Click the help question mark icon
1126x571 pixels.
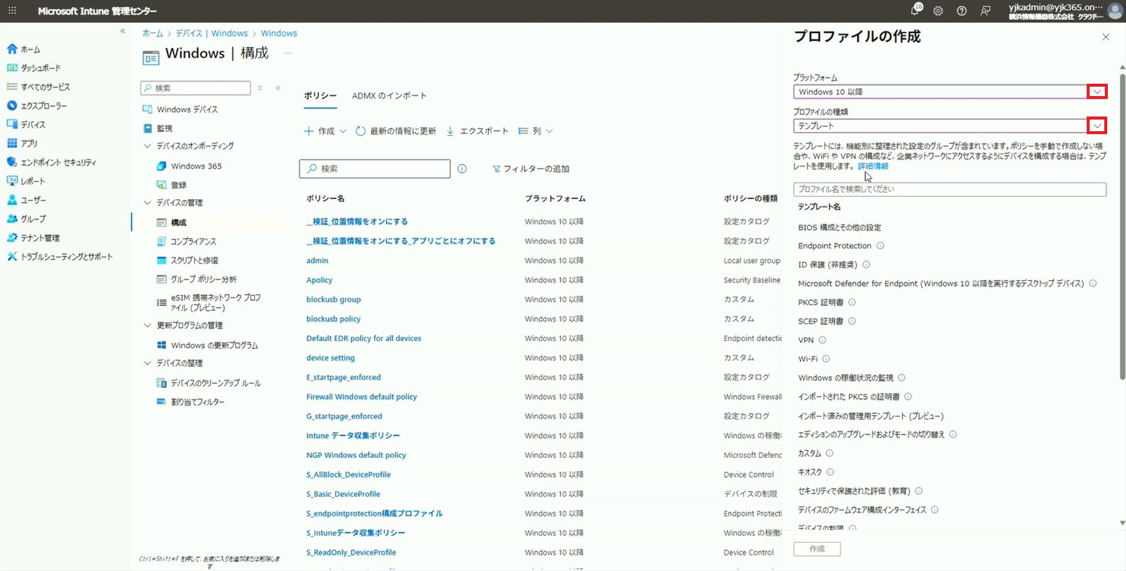pos(962,11)
